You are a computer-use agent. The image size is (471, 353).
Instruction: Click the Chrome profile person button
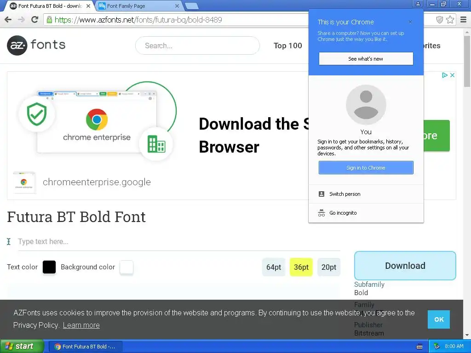click(418, 4)
